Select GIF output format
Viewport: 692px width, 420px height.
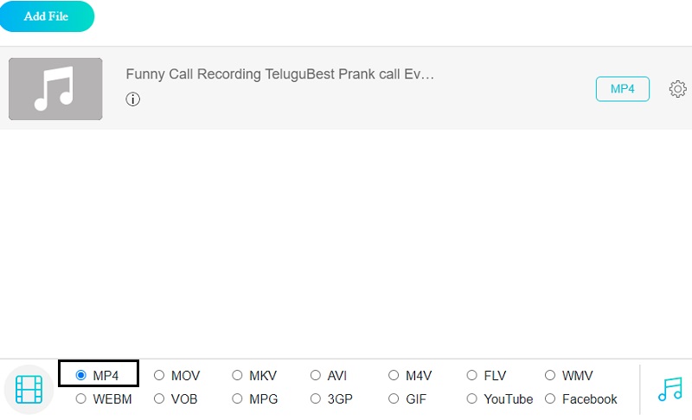tap(394, 398)
